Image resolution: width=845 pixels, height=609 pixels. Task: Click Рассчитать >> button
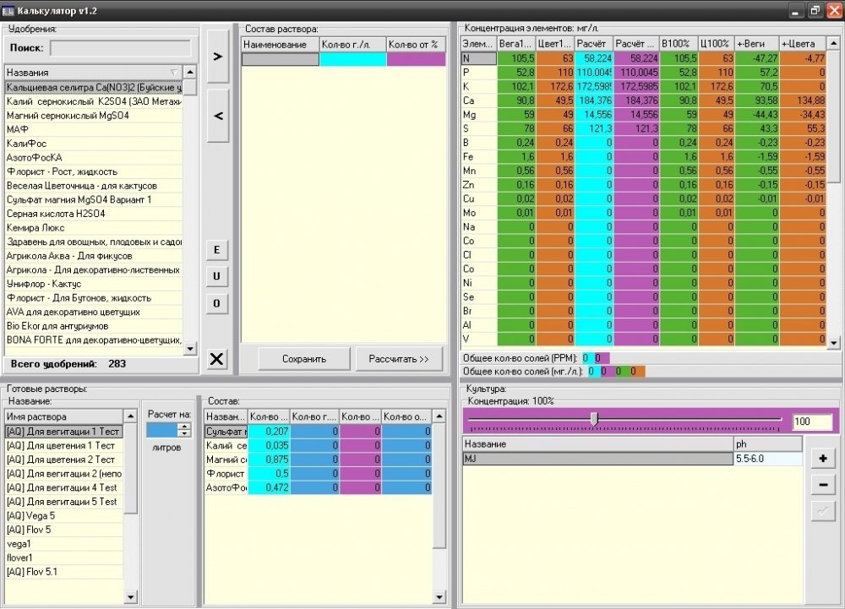(x=398, y=359)
